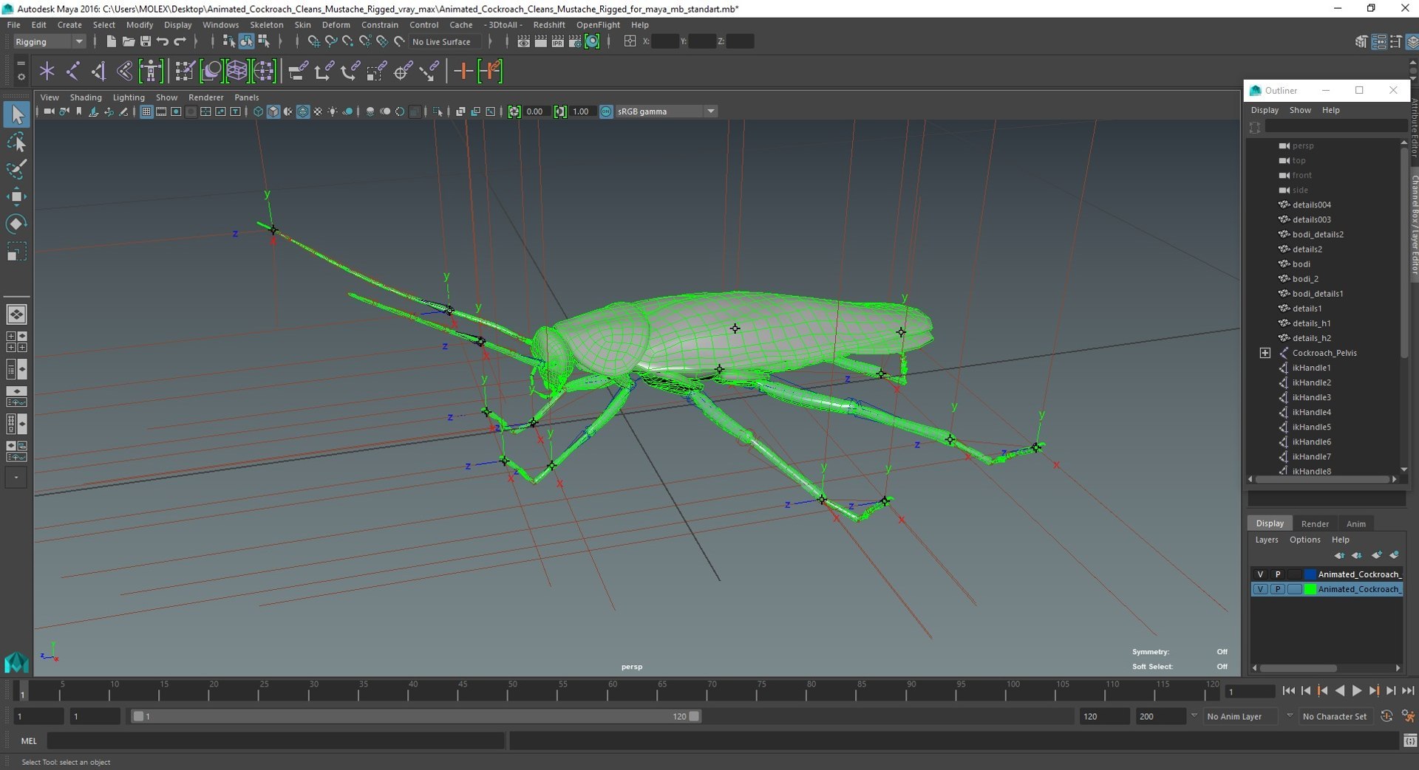Undo the last action via toolbar arrow

[163, 41]
